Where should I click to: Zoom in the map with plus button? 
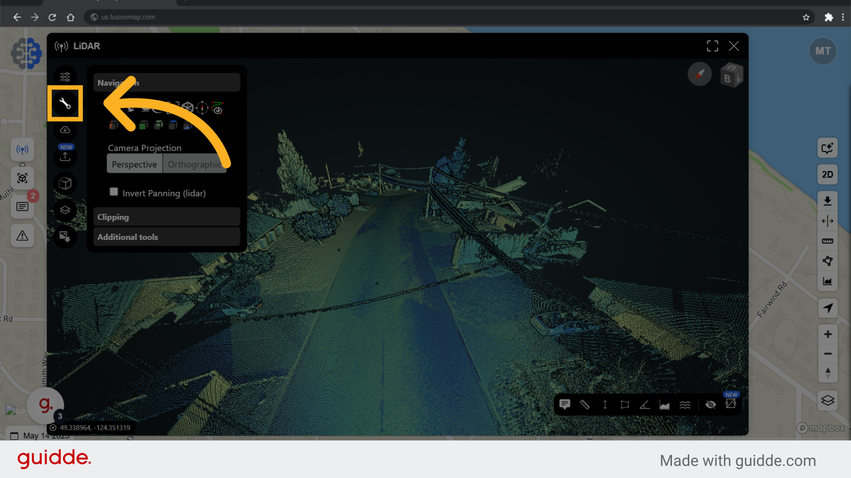828,334
